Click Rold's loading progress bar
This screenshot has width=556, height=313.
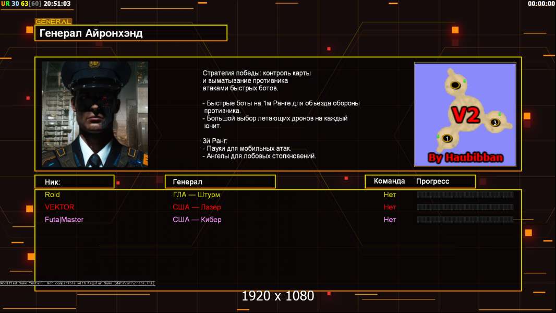(x=465, y=194)
